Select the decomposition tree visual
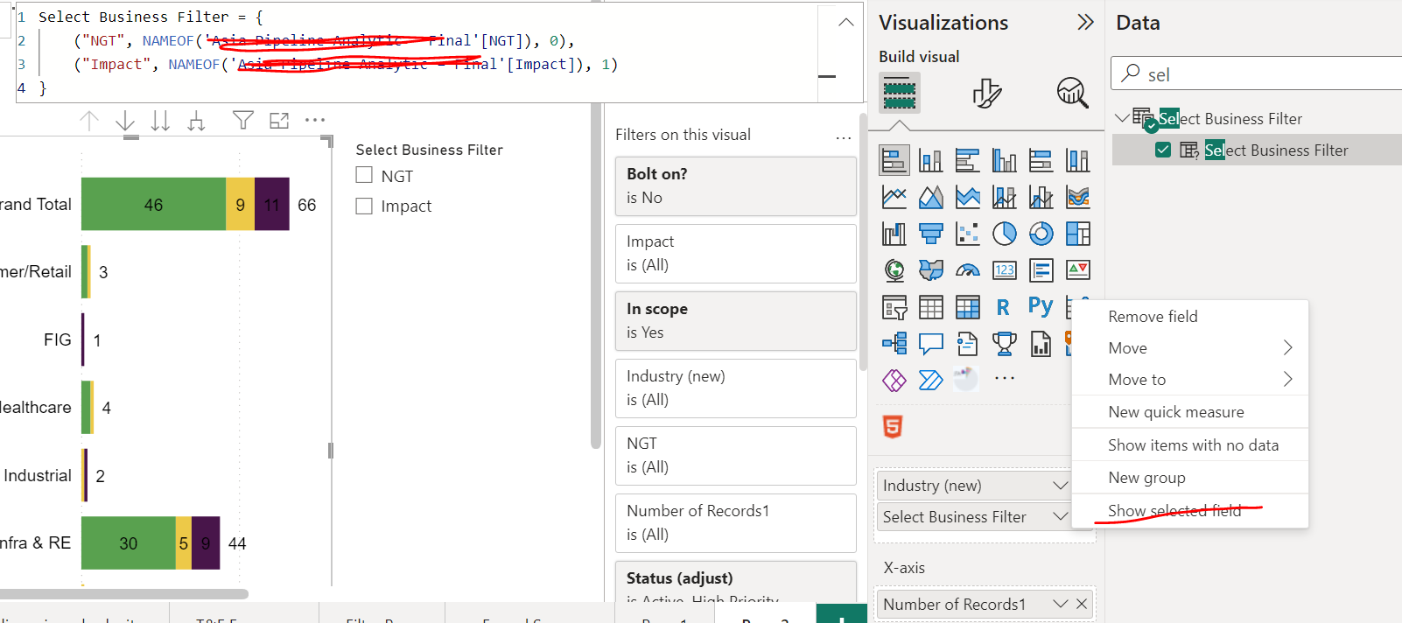1402x623 pixels. coord(894,344)
